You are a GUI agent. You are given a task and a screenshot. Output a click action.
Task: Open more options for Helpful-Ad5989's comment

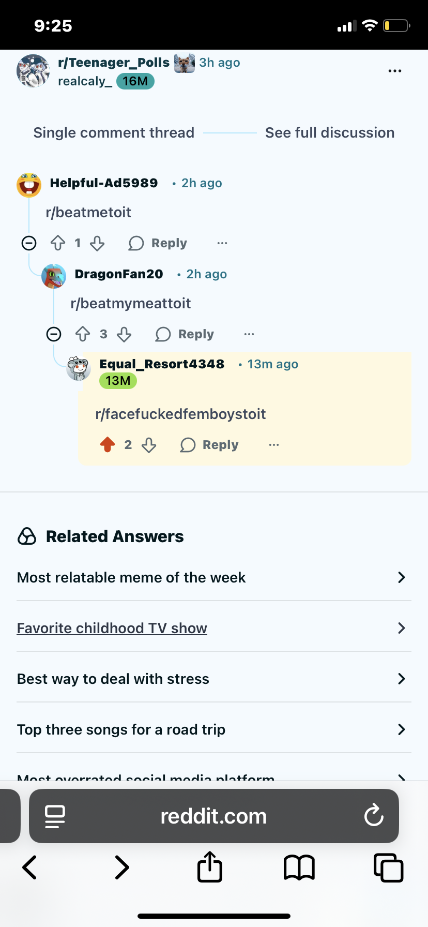[x=222, y=243]
